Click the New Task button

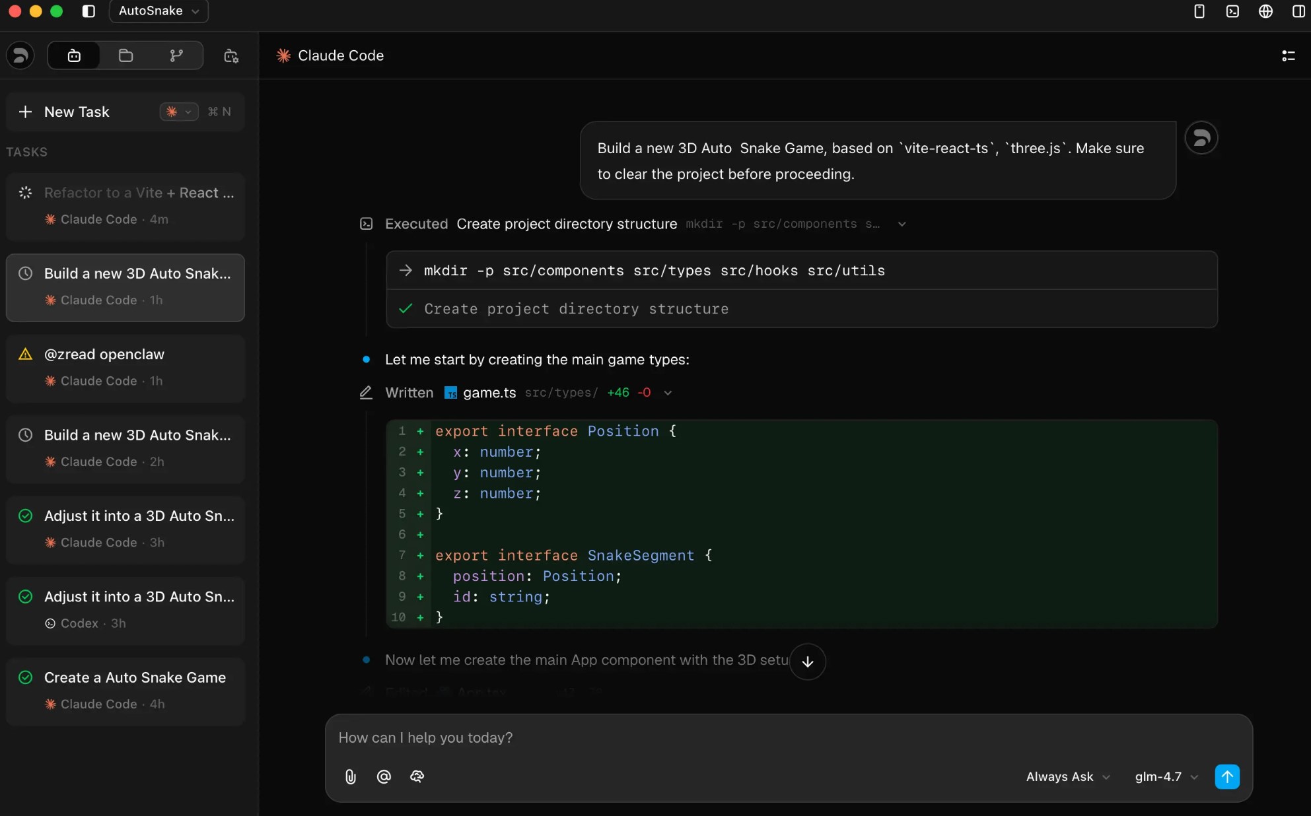tap(77, 112)
